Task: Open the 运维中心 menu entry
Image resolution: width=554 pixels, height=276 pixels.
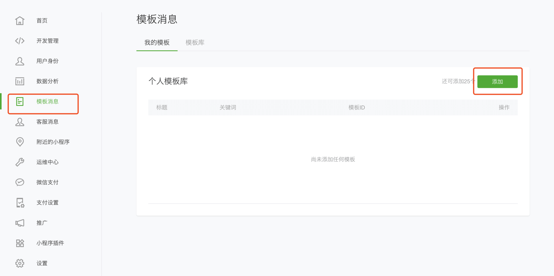Action: (x=47, y=162)
